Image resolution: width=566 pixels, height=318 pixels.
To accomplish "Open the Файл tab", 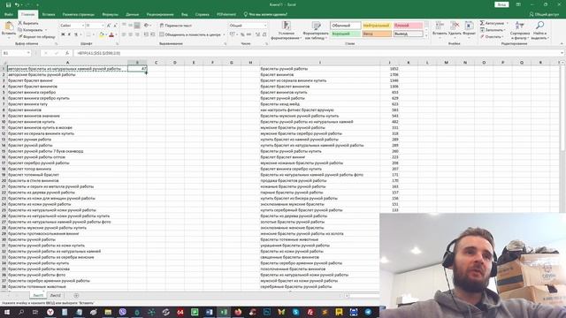I will [9, 14].
